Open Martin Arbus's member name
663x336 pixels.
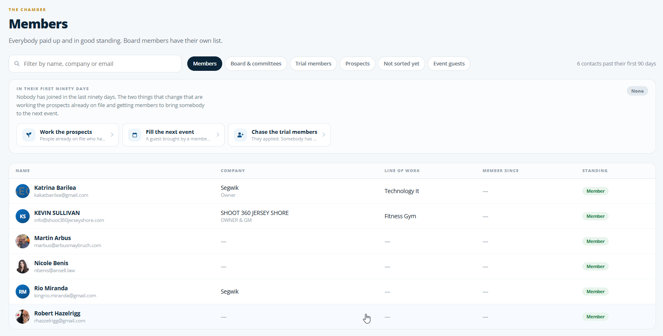(x=53, y=238)
